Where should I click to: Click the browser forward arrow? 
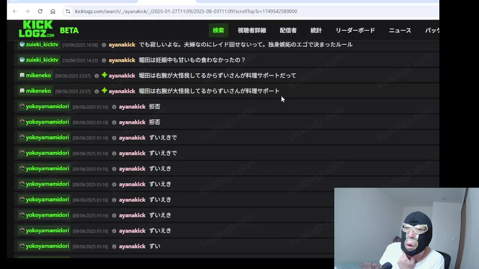point(27,11)
